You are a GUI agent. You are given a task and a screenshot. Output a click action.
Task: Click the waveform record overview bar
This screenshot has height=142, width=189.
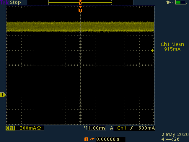(80, 2)
